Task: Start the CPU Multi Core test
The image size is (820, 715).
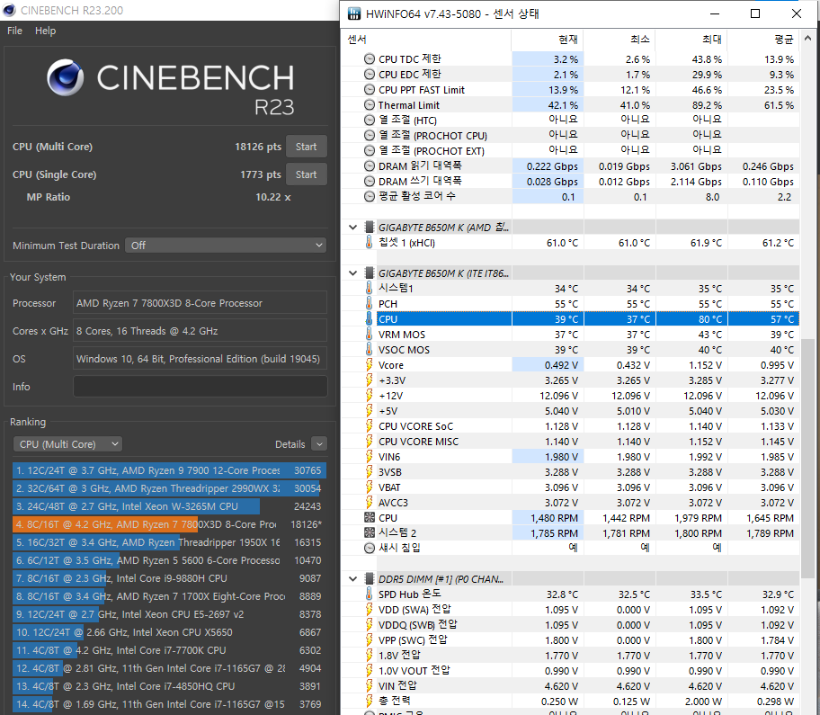Action: tap(306, 147)
